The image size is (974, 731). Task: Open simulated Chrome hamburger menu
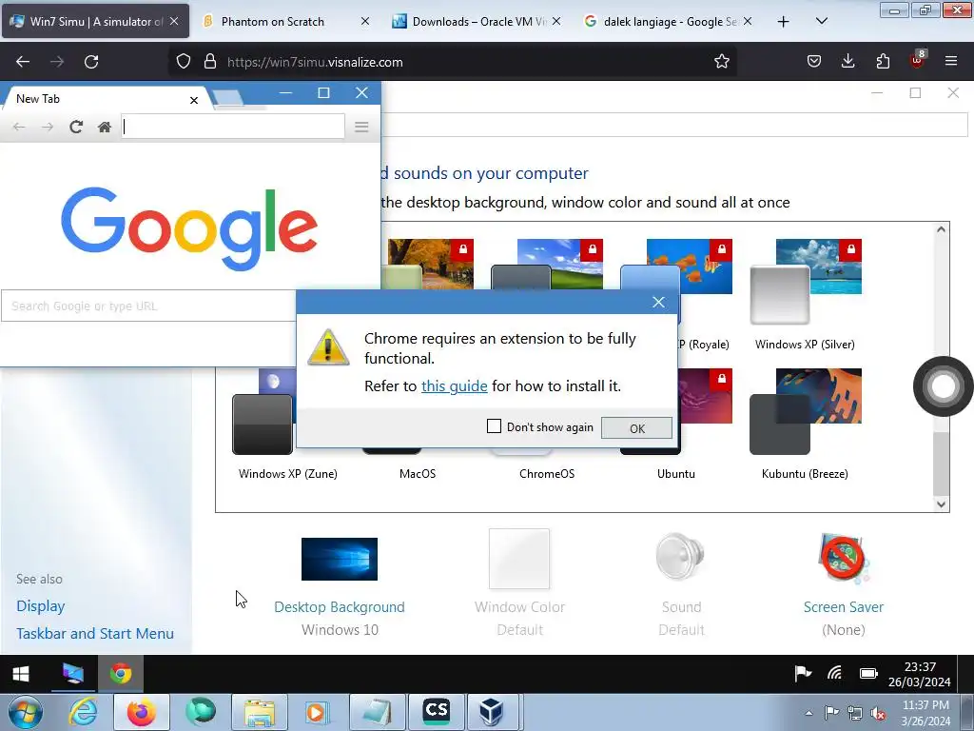coord(361,128)
